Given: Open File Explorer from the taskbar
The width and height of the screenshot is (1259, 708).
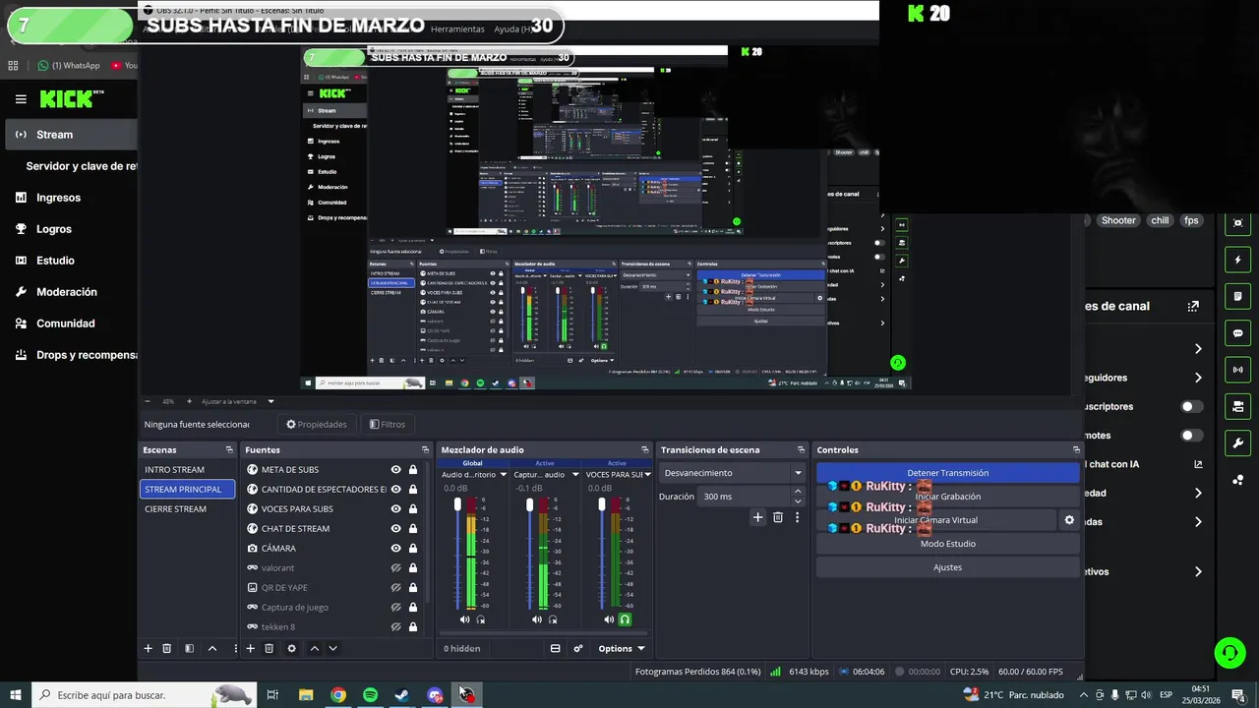Looking at the screenshot, I should coord(306,695).
